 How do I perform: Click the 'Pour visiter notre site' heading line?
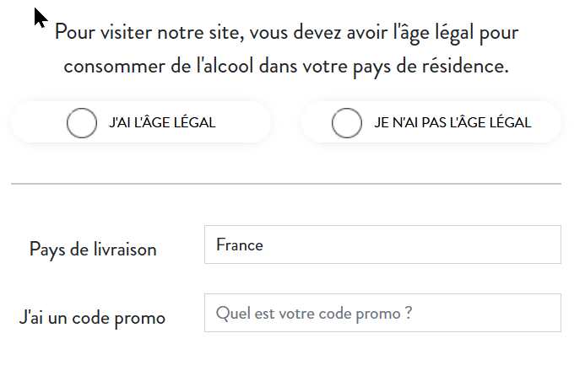tap(286, 33)
